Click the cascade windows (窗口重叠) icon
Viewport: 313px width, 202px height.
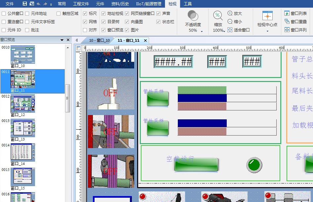click(x=287, y=21)
